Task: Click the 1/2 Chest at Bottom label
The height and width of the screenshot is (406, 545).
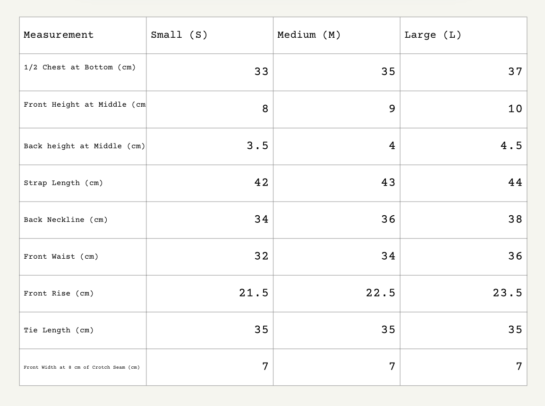Action: pyautogui.click(x=79, y=67)
